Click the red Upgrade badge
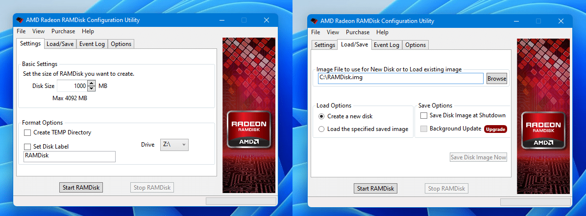586x216 pixels. coord(495,129)
